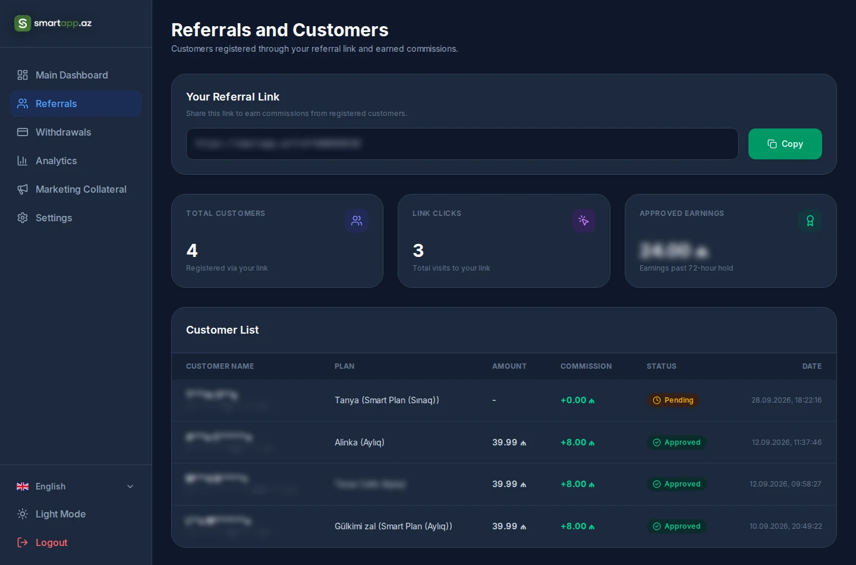Screen dimensions: 856x565
Task: Select the Referrals sidebar item
Action: [76, 103]
